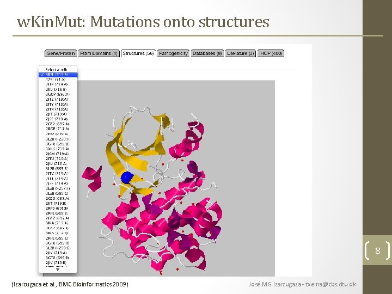Select 2J6M (719:A) in the dropdown
392x294 pixels.
pos(57,154)
